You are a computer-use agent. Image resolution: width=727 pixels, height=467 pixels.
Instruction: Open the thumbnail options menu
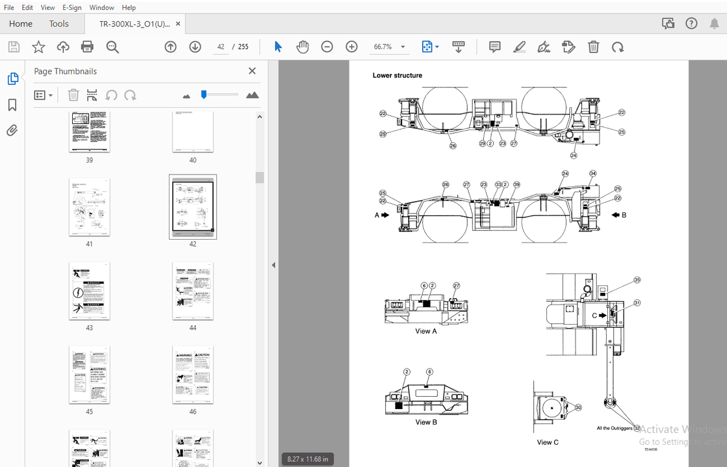click(x=43, y=94)
